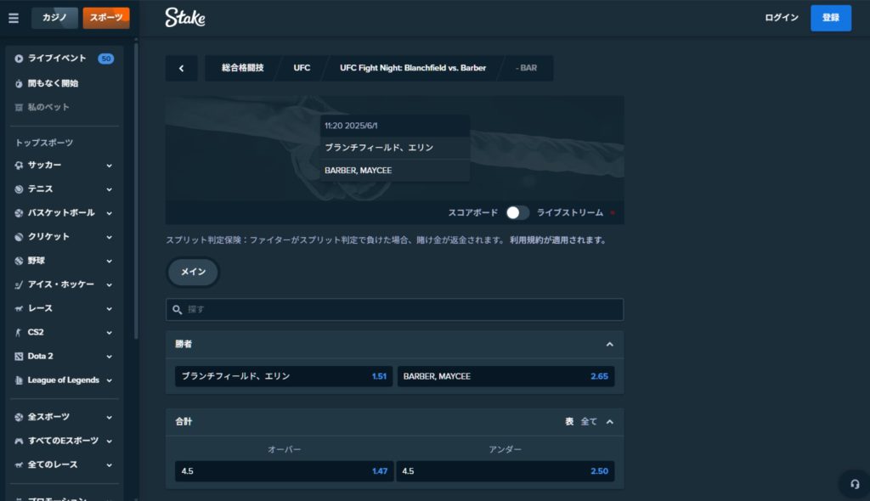Expand the 全てのレース chevron
The height and width of the screenshot is (501, 870).
(110, 465)
